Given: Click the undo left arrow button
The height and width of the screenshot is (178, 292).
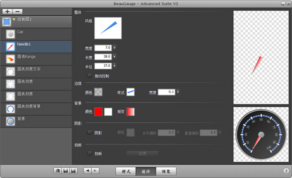Looking at the screenshot, I should 87,171.
